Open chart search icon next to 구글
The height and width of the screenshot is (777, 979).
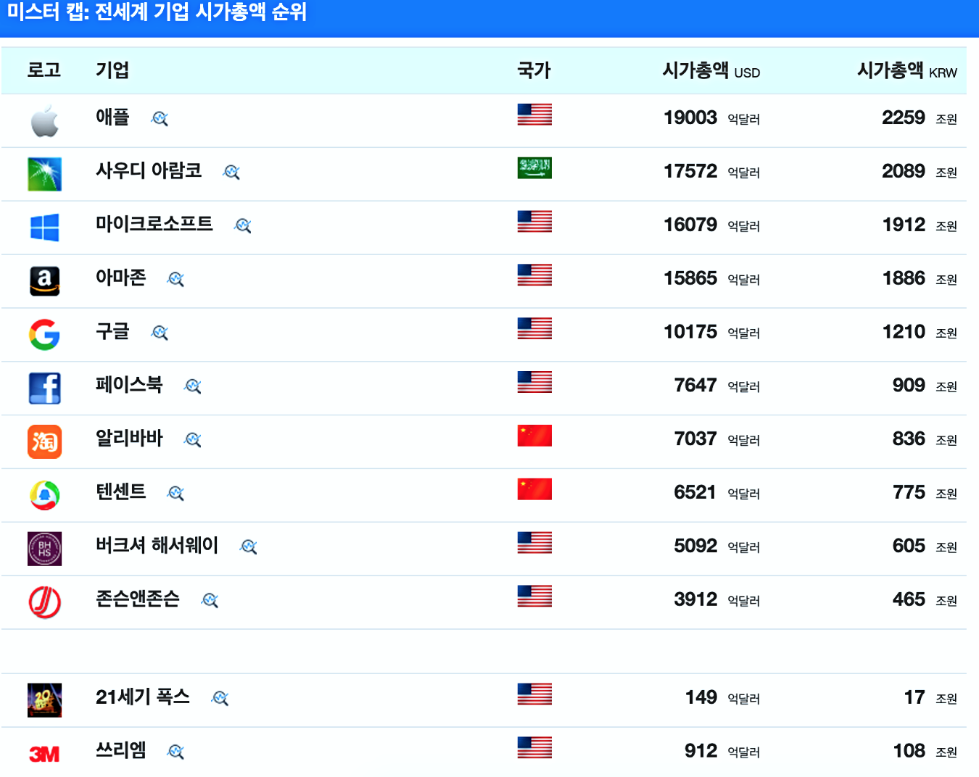click(x=160, y=333)
